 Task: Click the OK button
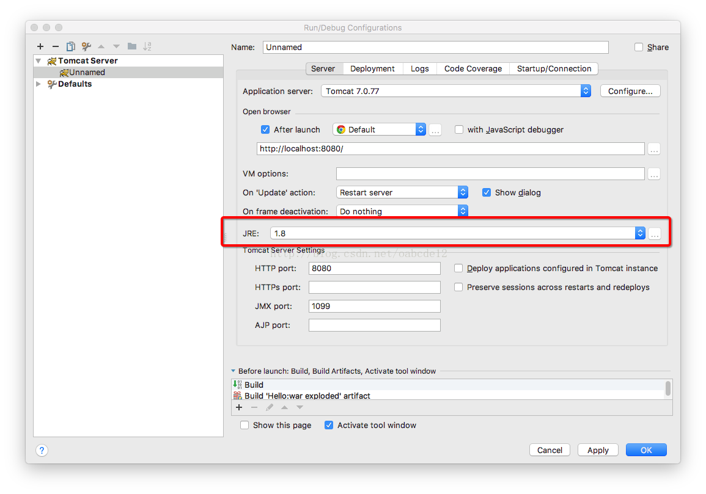[646, 450]
